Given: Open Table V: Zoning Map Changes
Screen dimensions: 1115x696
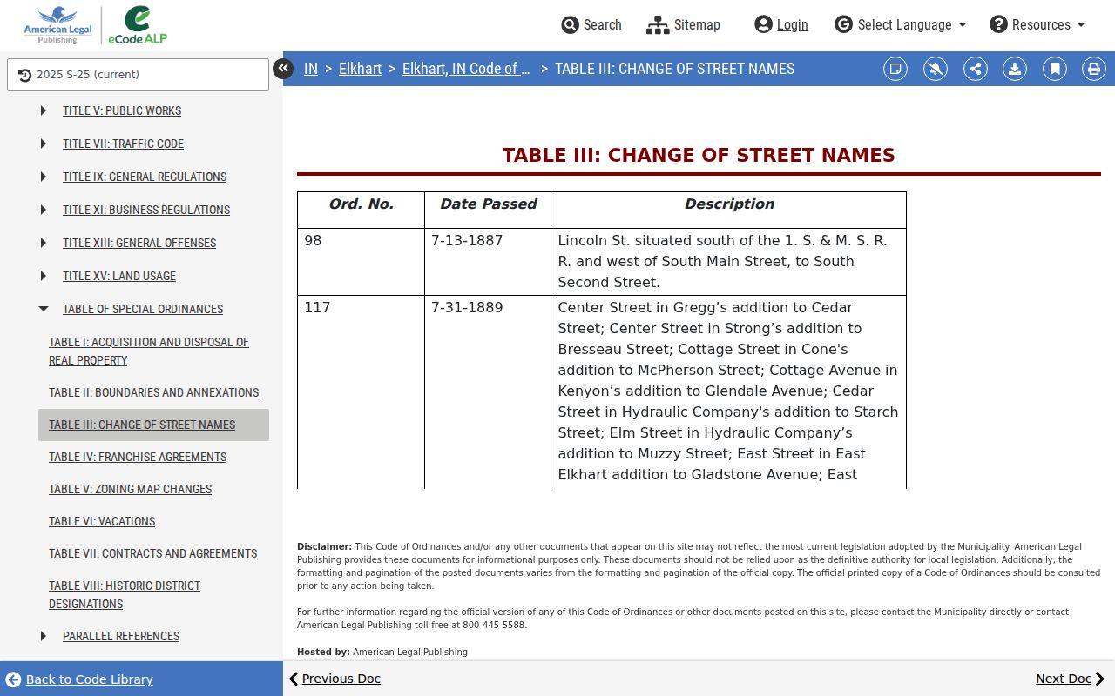Looking at the screenshot, I should (131, 489).
